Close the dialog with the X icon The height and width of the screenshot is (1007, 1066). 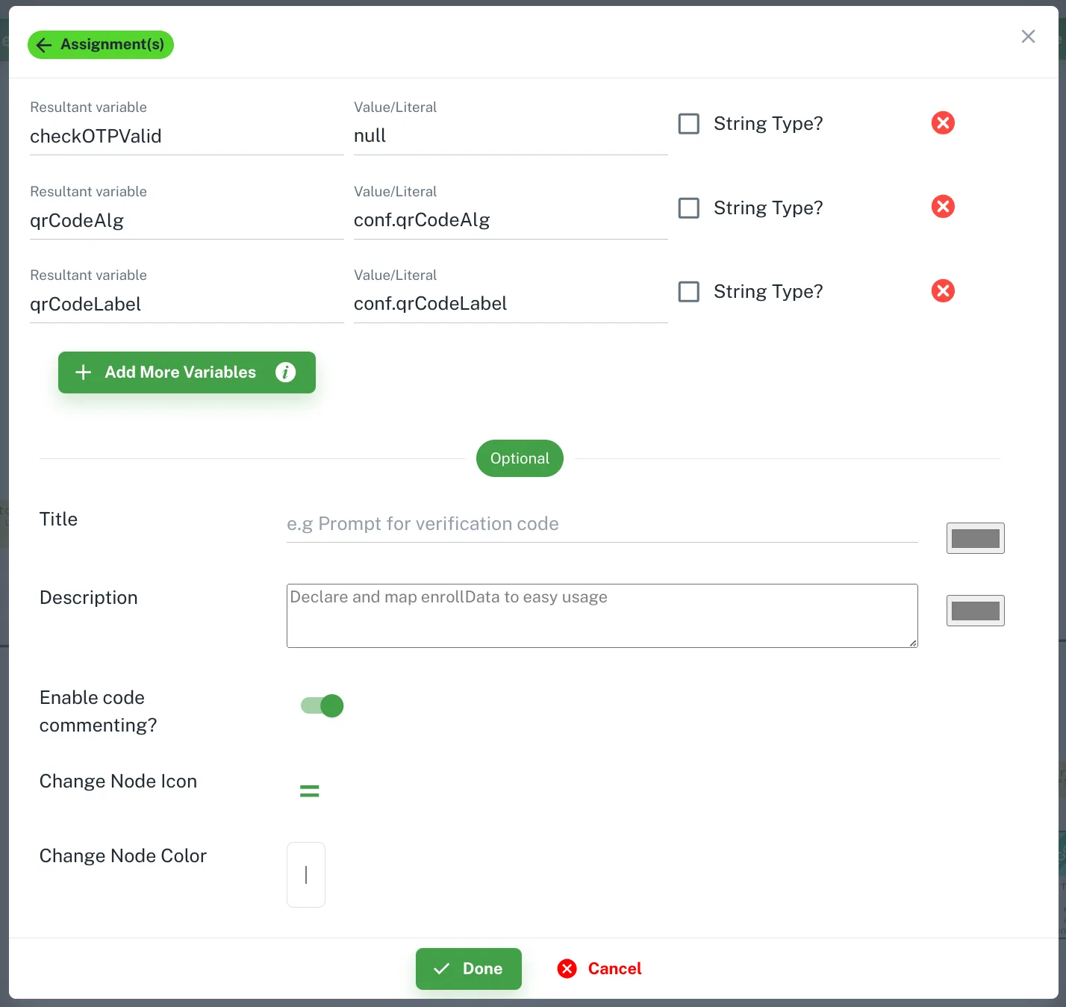click(x=1028, y=37)
